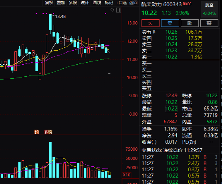Click 卖一 volume 1.3亿
Image resolution: width=222 pixels, height=184 pixels.
[196, 57]
